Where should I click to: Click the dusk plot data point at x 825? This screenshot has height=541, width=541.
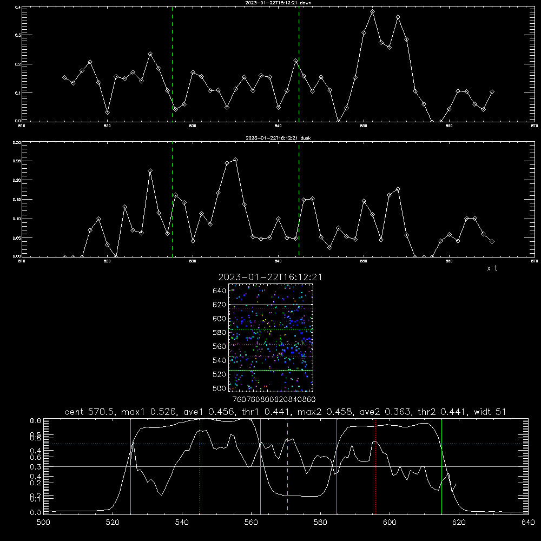coord(150,171)
